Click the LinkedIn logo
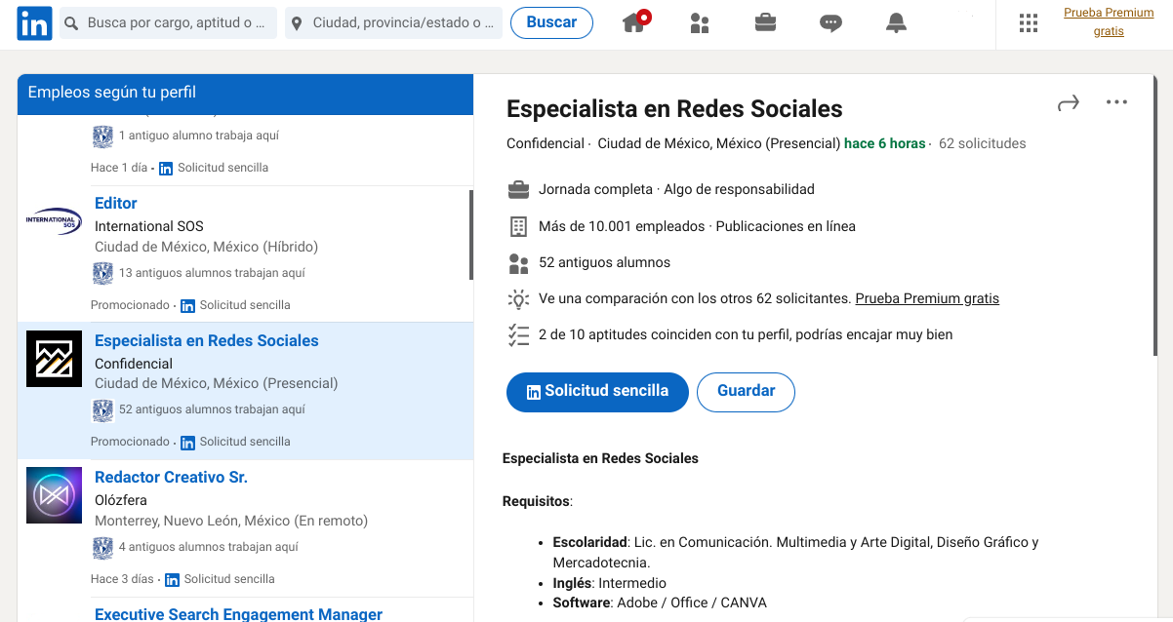Screen dimensions: 1173x622 tap(33, 22)
